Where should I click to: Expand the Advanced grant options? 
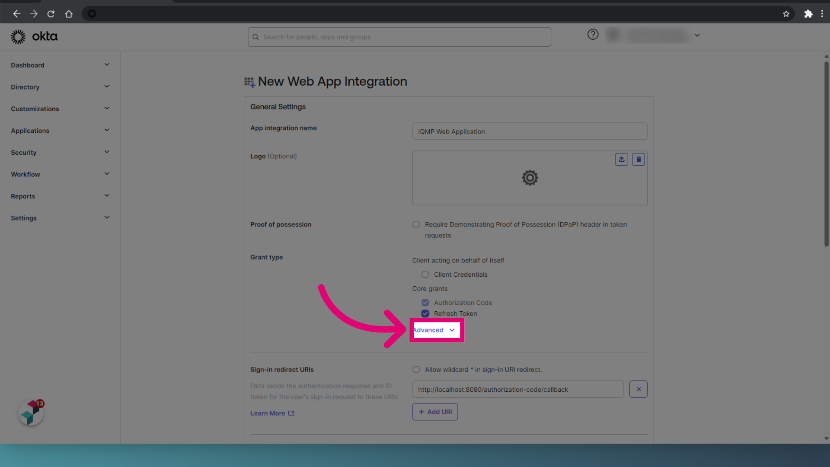(x=434, y=330)
